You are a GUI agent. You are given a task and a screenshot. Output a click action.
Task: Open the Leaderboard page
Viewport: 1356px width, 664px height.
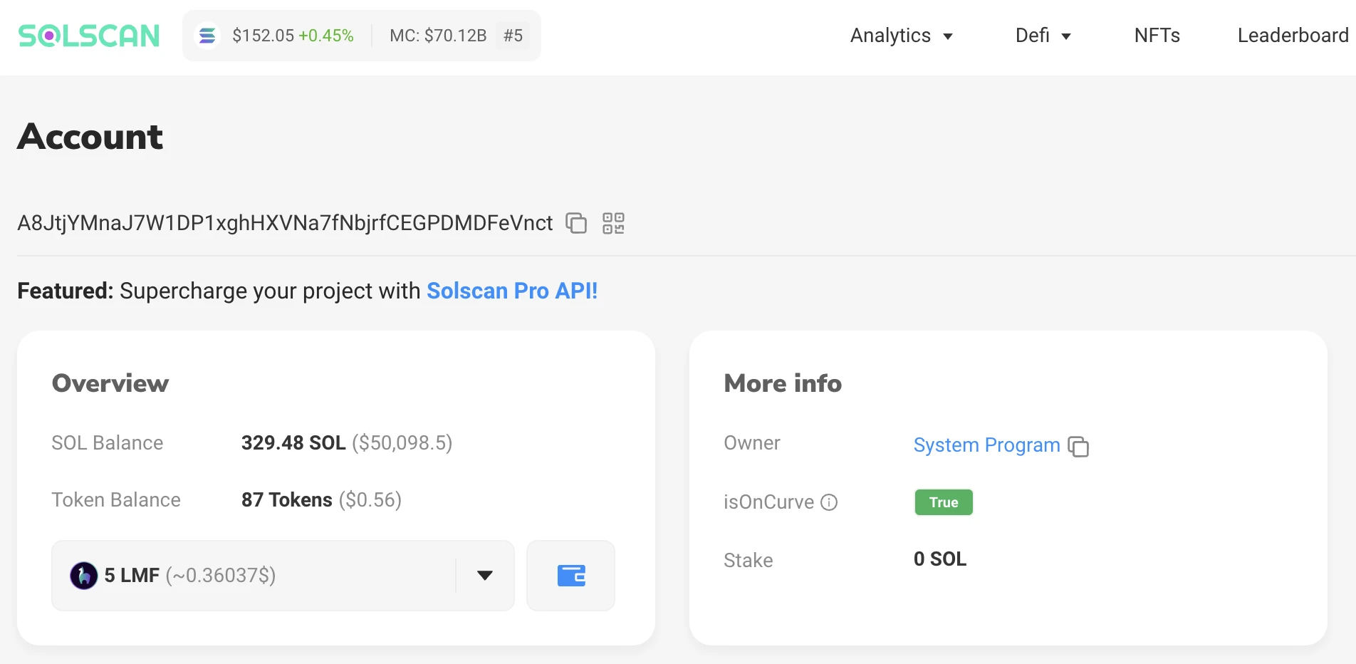(1293, 36)
